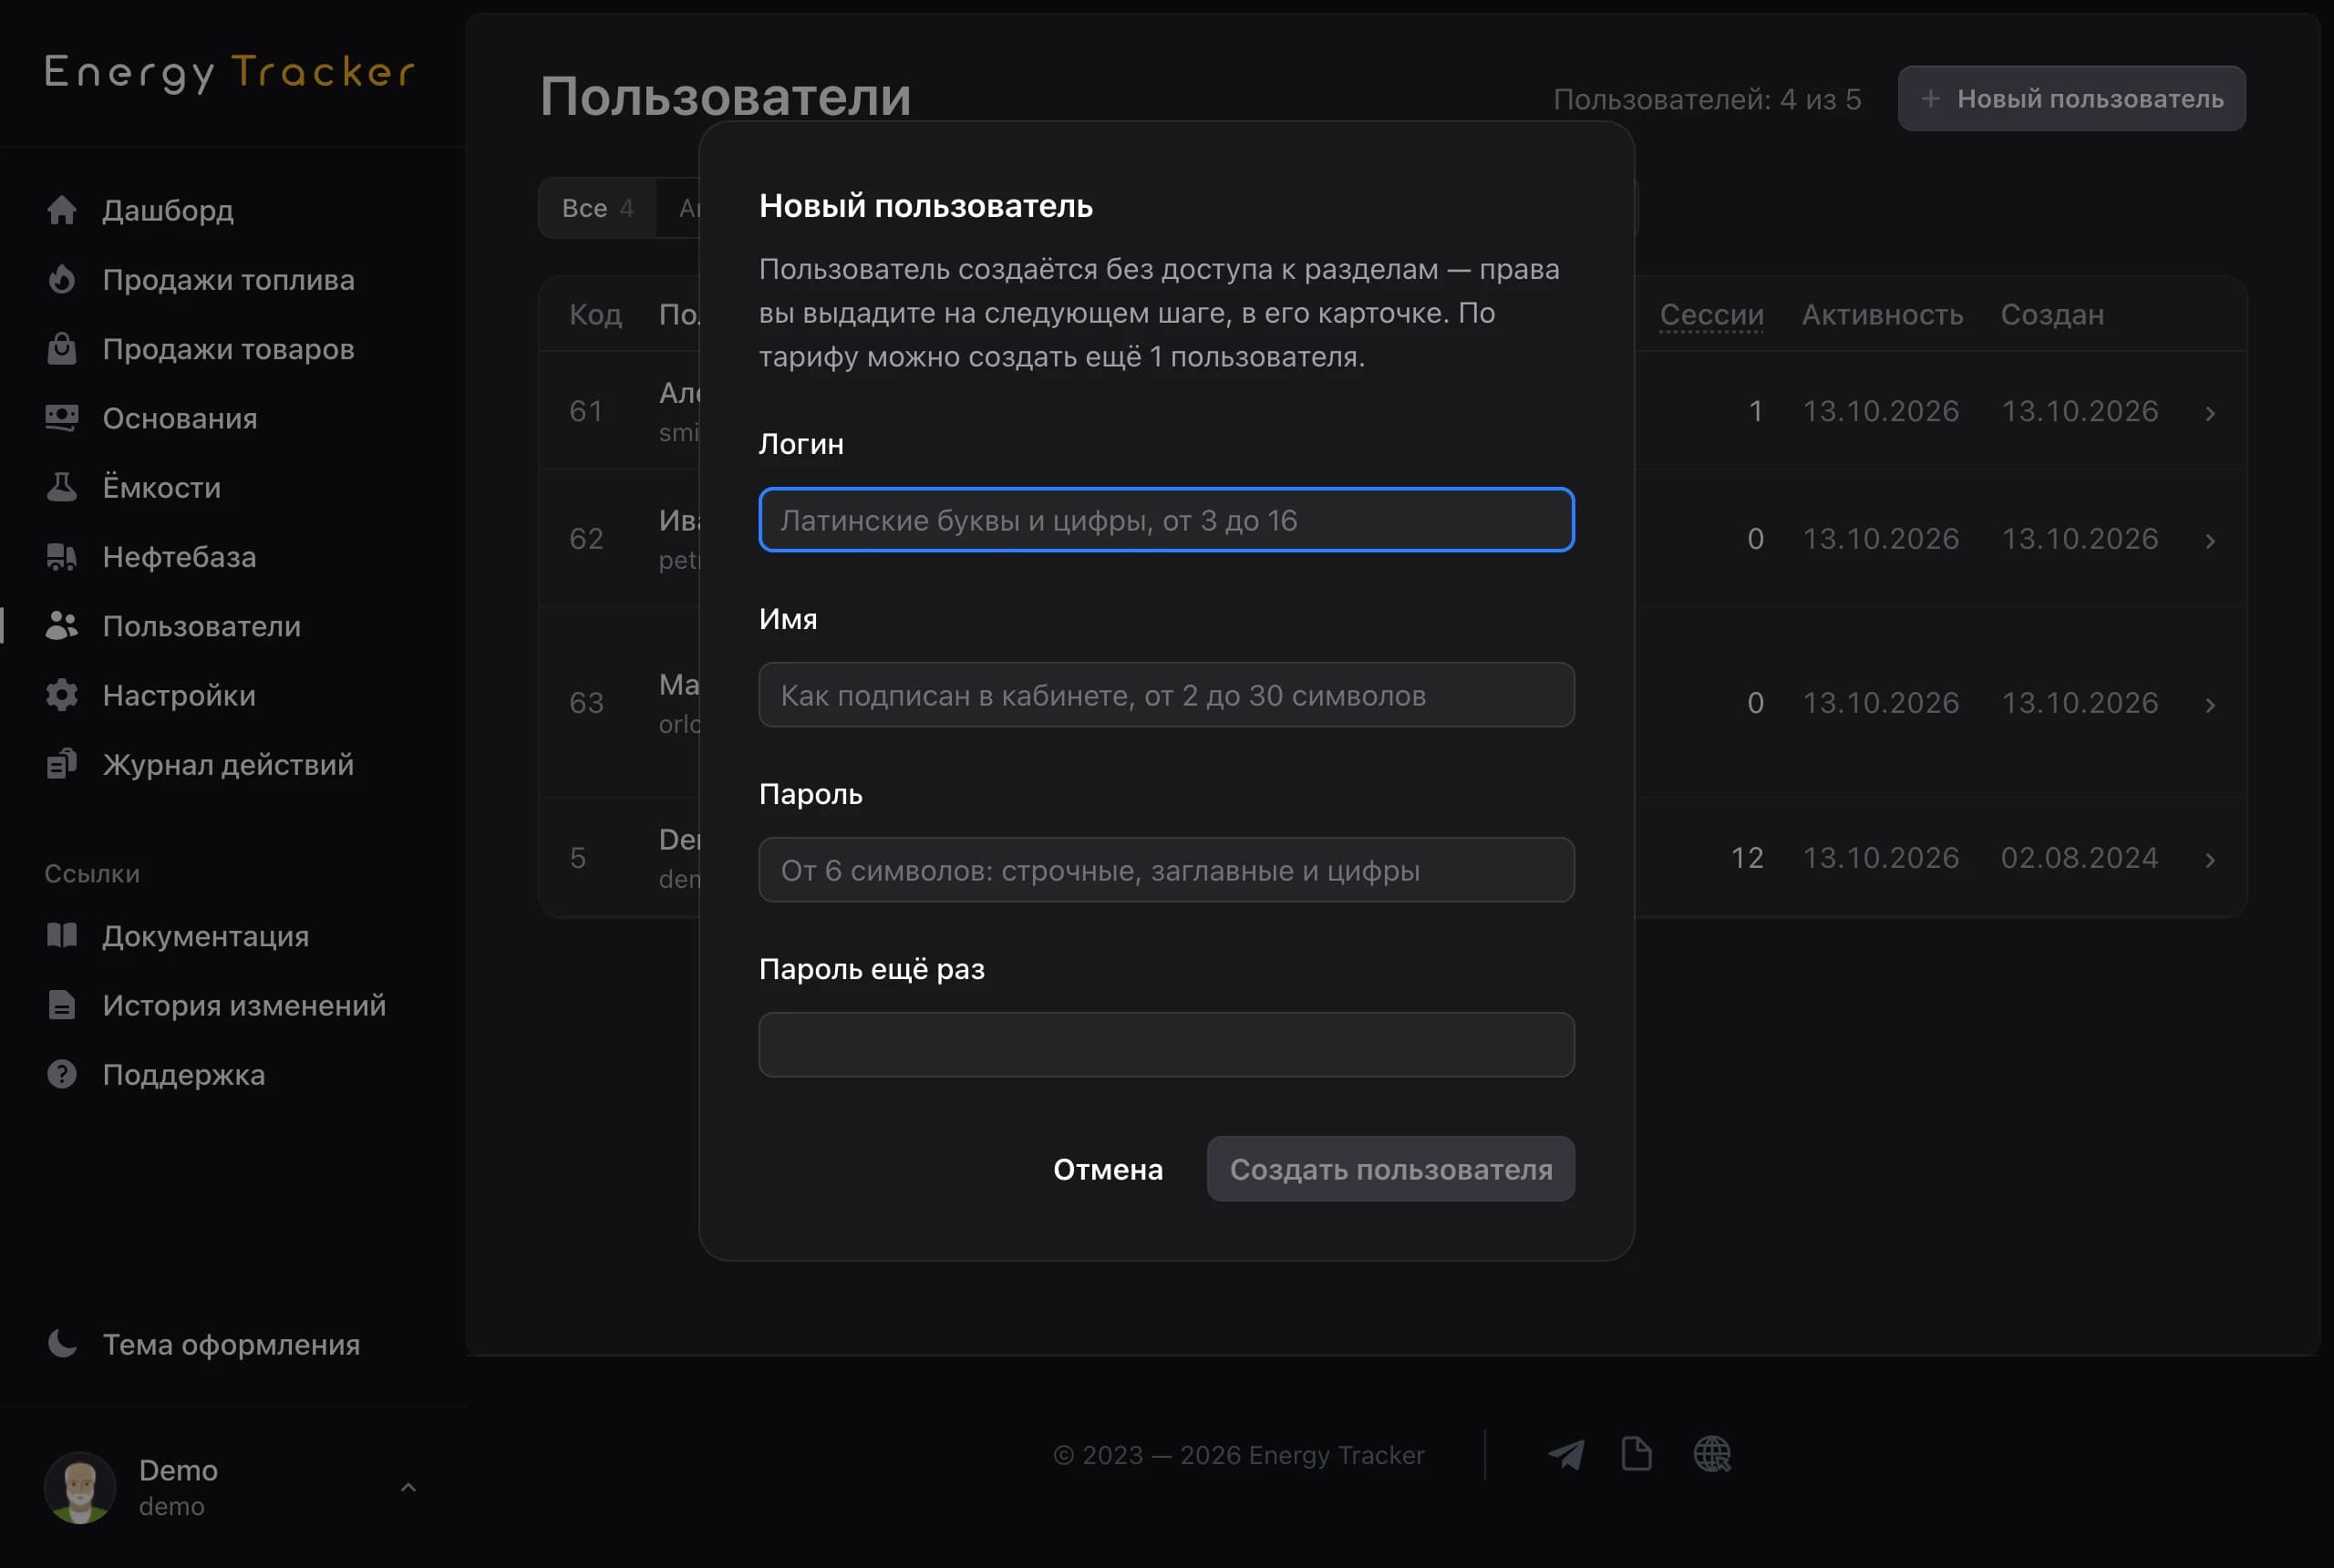
Task: Open Нефтебаза in the sidebar
Action: pos(180,556)
